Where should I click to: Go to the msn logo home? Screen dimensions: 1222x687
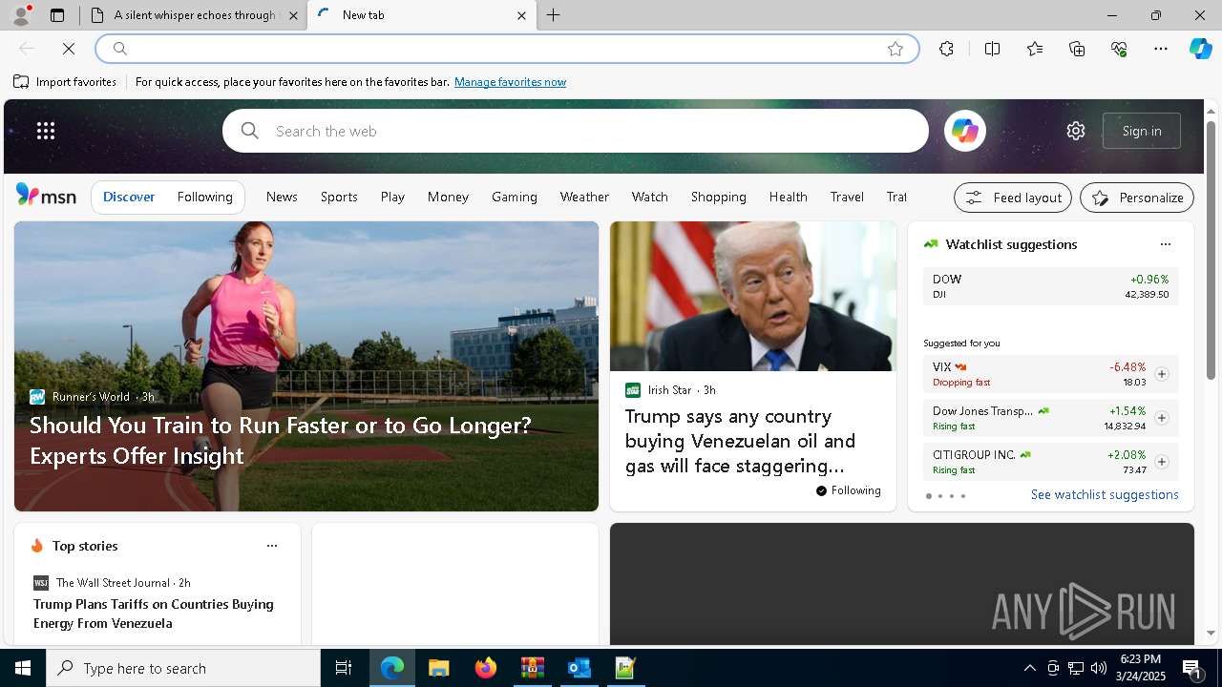click(46, 196)
